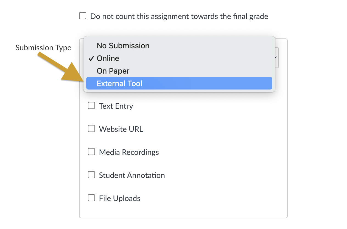Check the do-not-count-towards-final-grade box
347x229 pixels.
click(x=83, y=16)
